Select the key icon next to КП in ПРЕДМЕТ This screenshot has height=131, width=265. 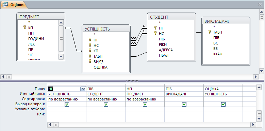pyautogui.click(x=25, y=27)
